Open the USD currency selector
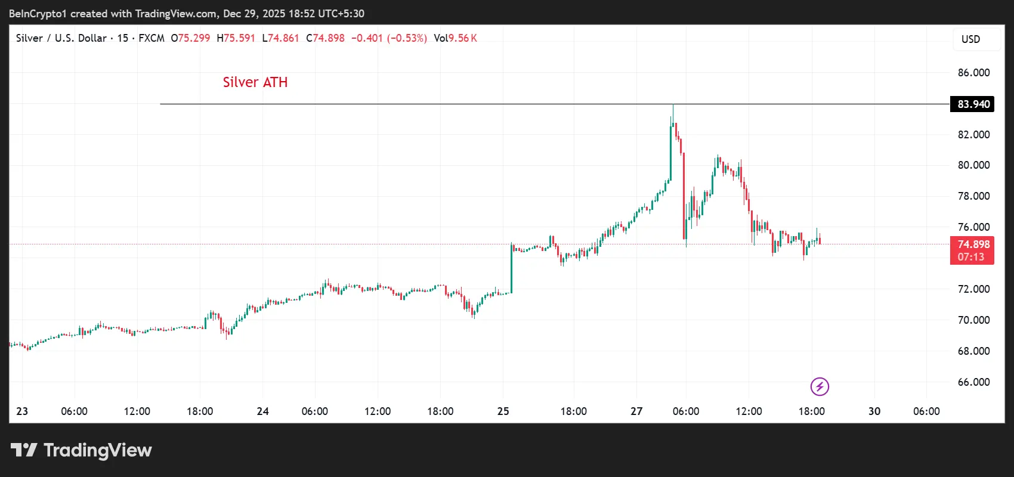The image size is (1014, 477). (x=970, y=39)
